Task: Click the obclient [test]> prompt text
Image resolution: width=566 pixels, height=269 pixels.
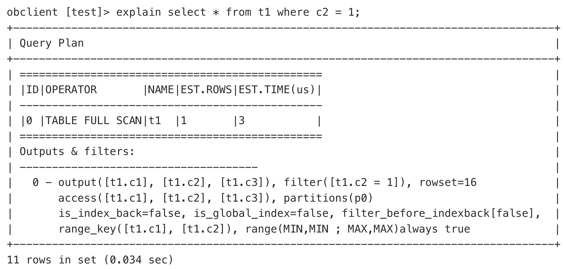Action: (58, 12)
